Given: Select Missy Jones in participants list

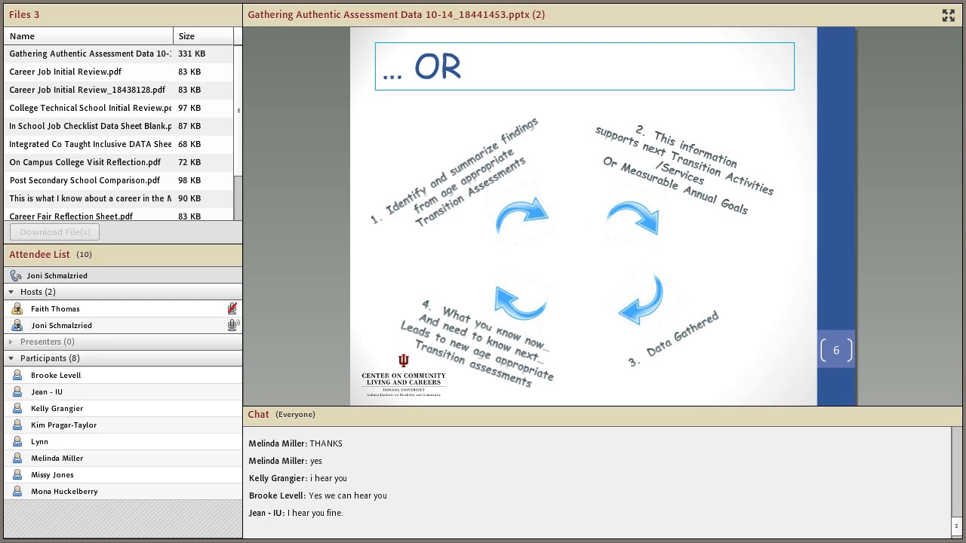Looking at the screenshot, I should click(x=122, y=474).
